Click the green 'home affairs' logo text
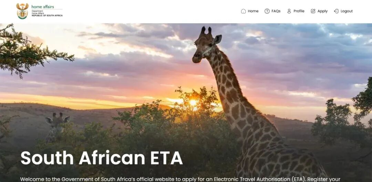The height and width of the screenshot is (182, 372). [43, 7]
